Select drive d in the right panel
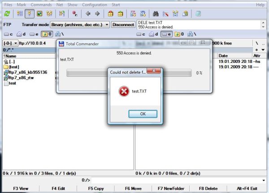Viewport: 269px width, 193px height. coord(153,35)
